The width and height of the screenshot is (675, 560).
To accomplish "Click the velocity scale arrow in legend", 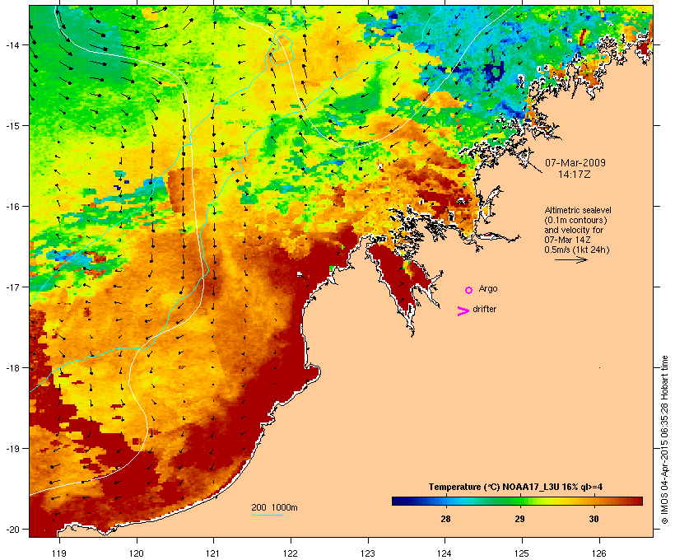I will pos(570,259).
